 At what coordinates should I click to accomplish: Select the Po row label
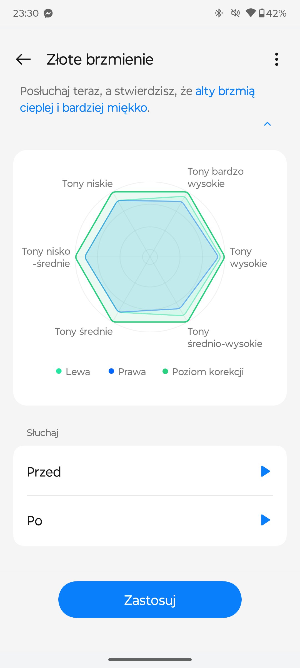[35, 520]
